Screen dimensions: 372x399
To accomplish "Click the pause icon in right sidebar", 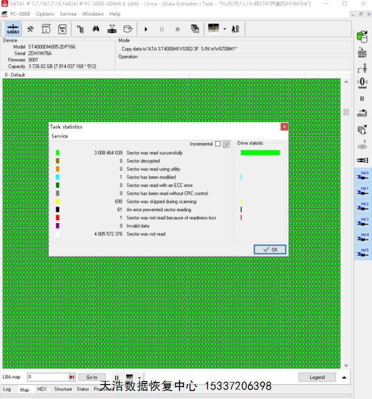I will click(x=362, y=99).
